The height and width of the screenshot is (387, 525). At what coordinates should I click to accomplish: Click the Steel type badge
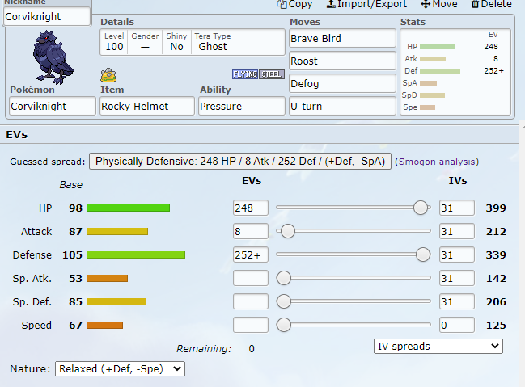point(272,74)
